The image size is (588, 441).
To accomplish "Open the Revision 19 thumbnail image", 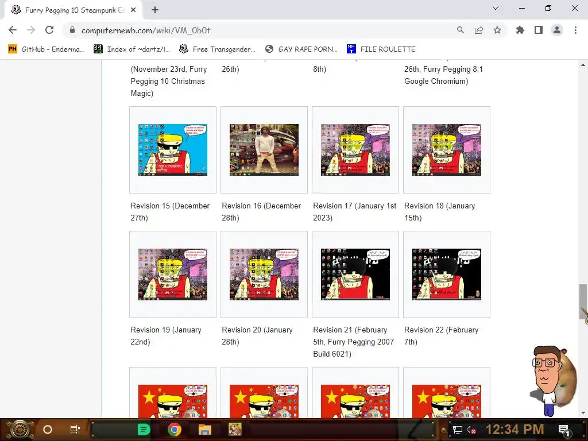I will pyautogui.click(x=172, y=274).
